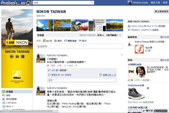
Task: Click the search magnifier icon
Action: [x=92, y=3]
